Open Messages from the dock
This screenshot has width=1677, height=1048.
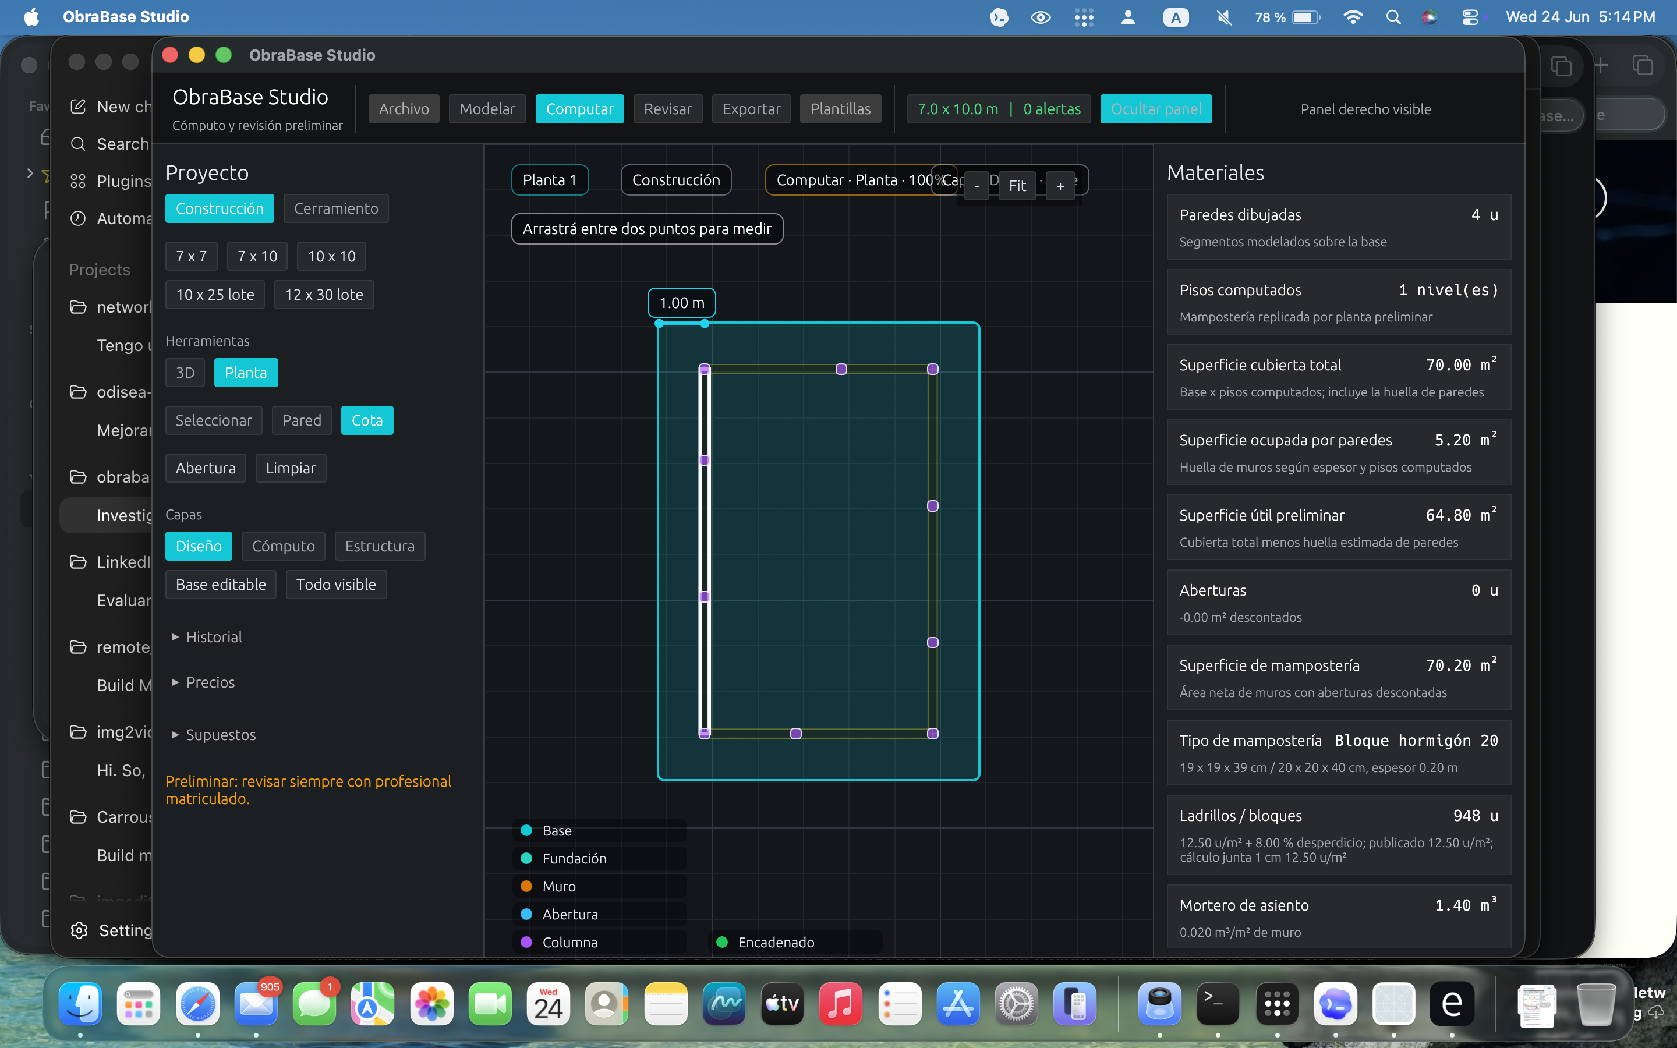[314, 1004]
